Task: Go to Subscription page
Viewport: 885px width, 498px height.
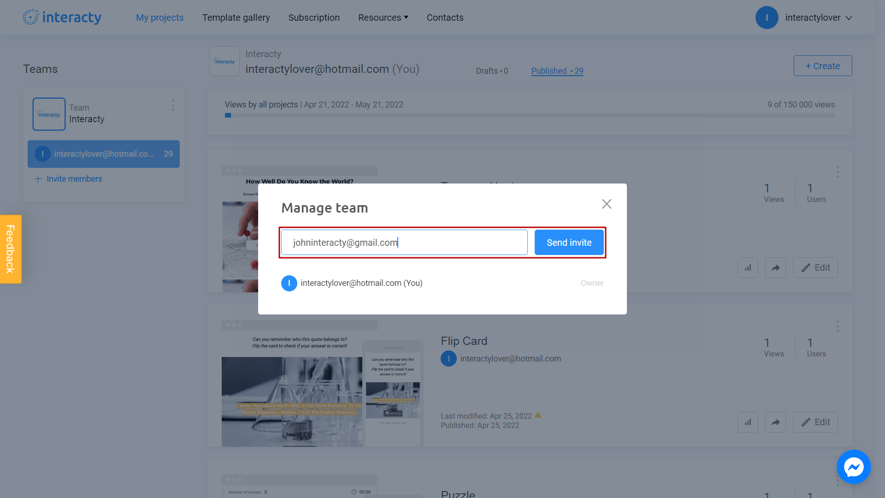Action: 314,18
